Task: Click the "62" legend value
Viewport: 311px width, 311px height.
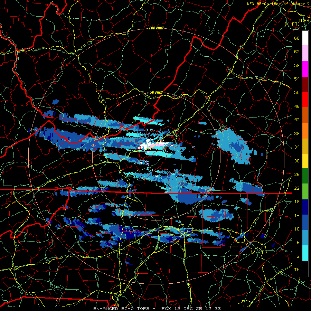Action: pyautogui.click(x=297, y=51)
